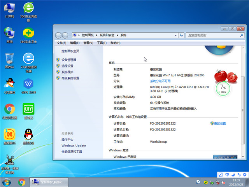Click the network tray icon with red X
The height and width of the screenshot is (187, 249).
pyautogui.click(x=217, y=182)
